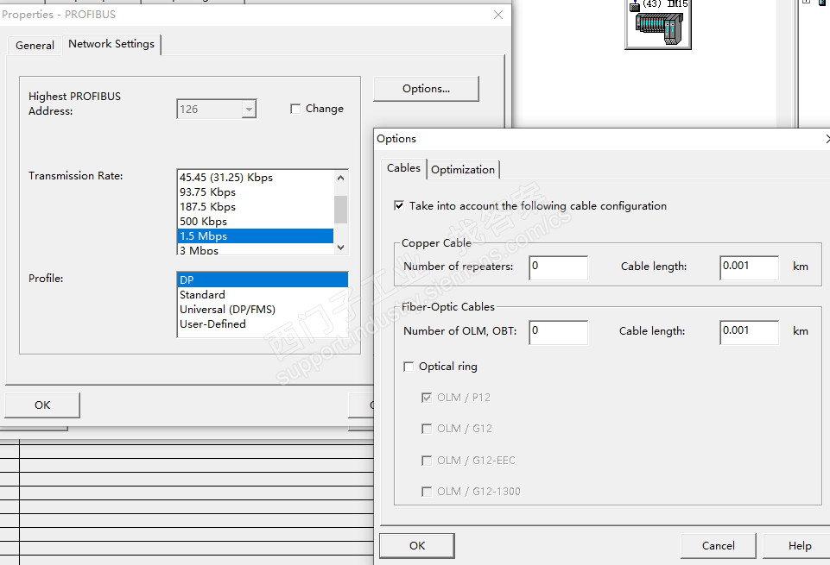Close the Properties - PROFIBUS window

click(x=498, y=15)
